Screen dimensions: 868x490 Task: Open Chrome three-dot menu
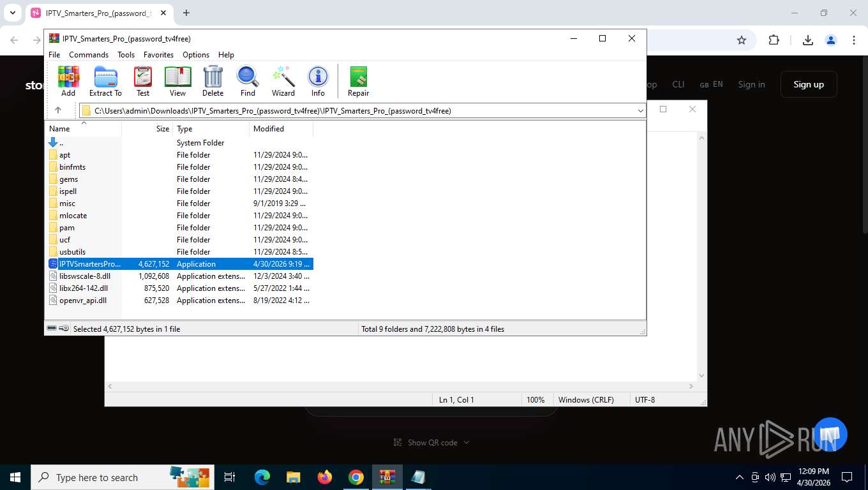[853, 40]
